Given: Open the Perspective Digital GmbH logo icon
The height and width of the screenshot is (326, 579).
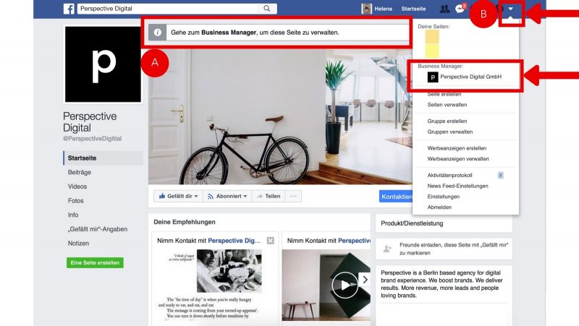Looking at the screenshot, I should [x=432, y=77].
